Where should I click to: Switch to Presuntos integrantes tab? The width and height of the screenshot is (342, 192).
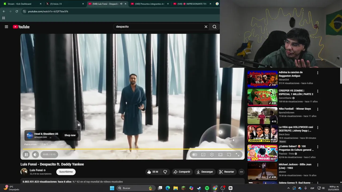tap(150, 4)
